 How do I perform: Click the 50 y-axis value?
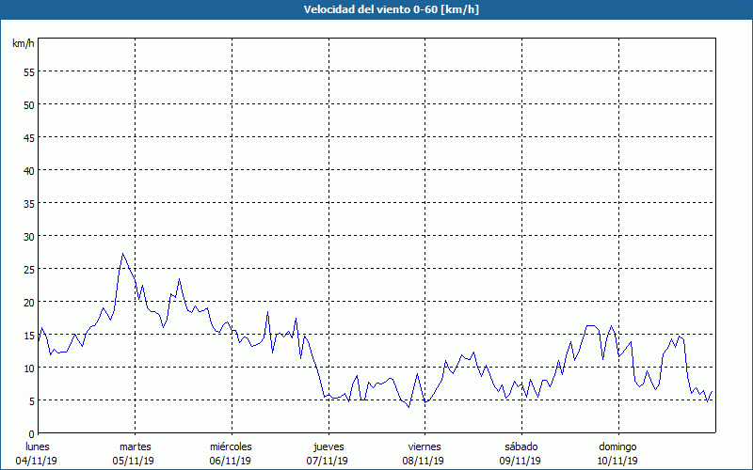coord(29,105)
